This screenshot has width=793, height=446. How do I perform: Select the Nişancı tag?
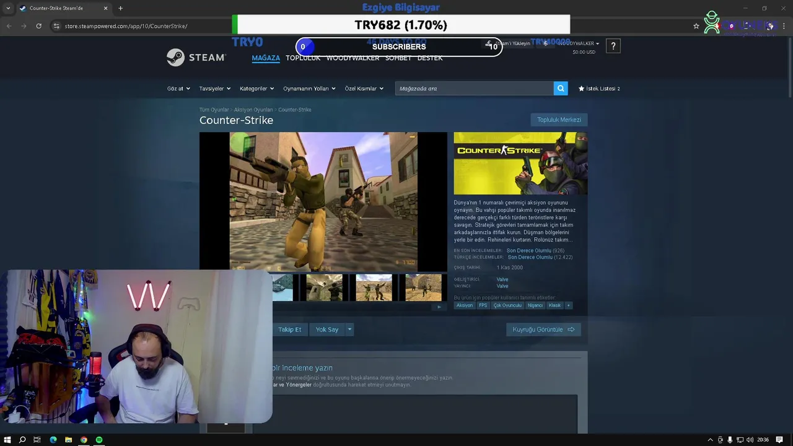pyautogui.click(x=535, y=305)
